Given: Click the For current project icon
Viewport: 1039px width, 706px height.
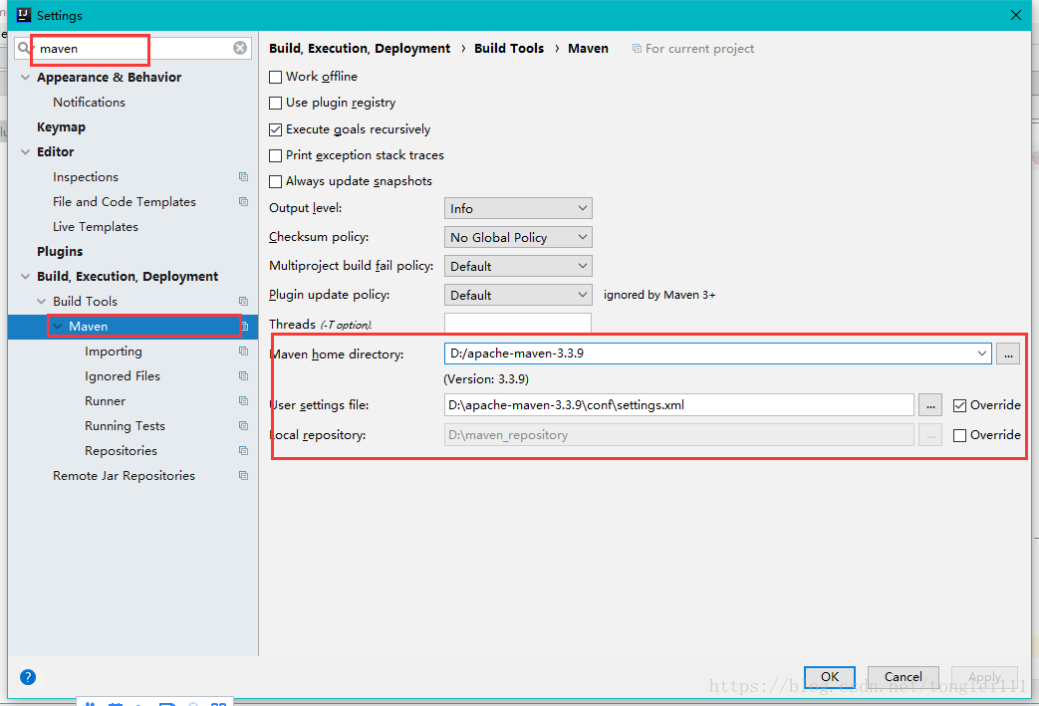Looking at the screenshot, I should (x=637, y=49).
